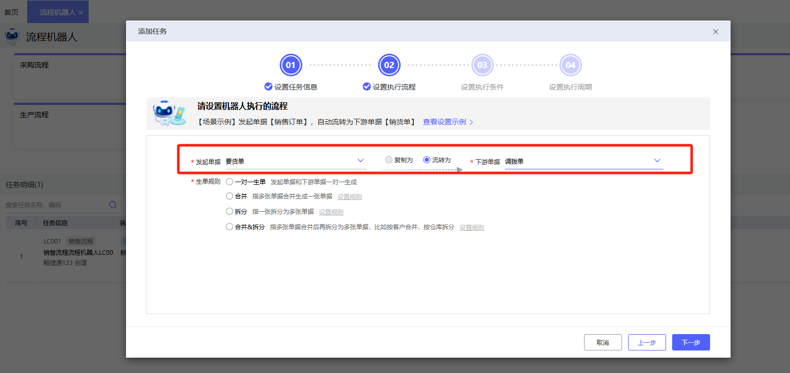Open 设置规则 link for 拆分
790x373 pixels.
(331, 212)
